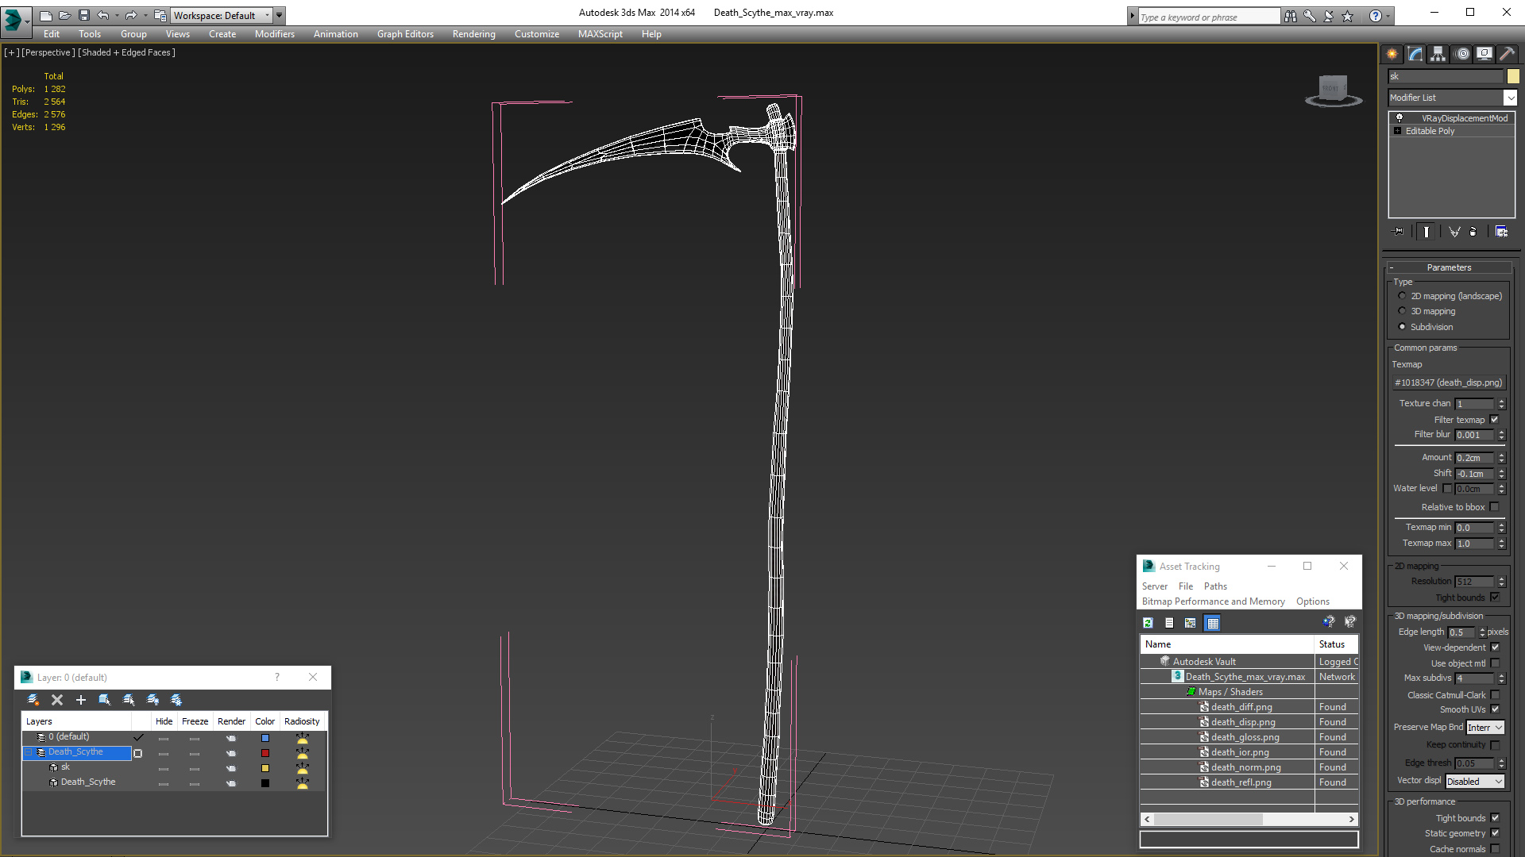
Task: Open the Hierarchy command panel tab
Action: (1438, 54)
